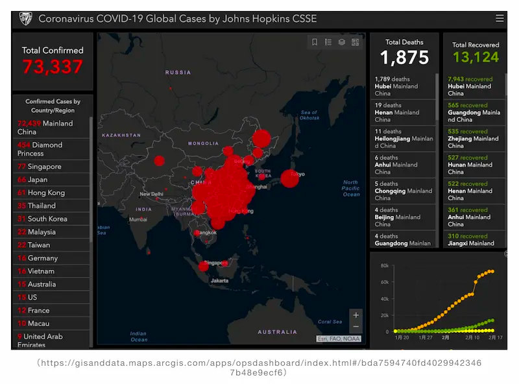Click the Total Deaths 1,875 figure
Viewport: 519px width, 384px height.
404,57
